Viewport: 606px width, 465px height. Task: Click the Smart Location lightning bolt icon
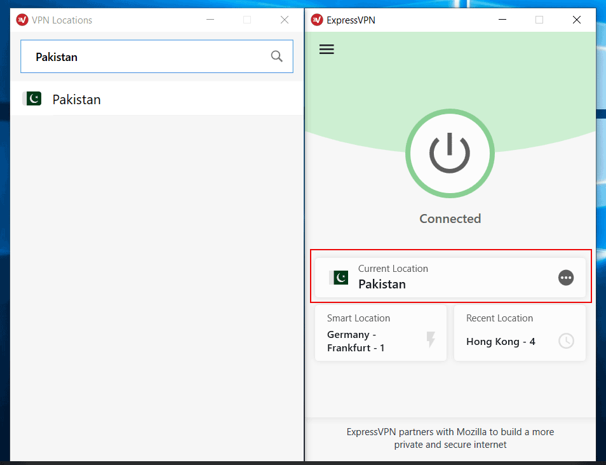[431, 340]
